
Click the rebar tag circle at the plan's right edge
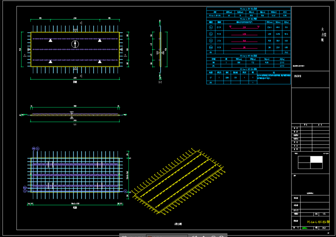(x=125, y=191)
